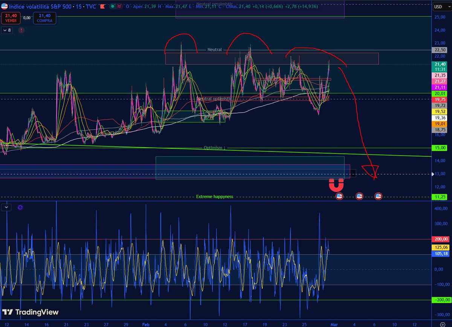This screenshot has width=452, height=327.
Task: Select the red magnet sticker on chart
Action: (x=336, y=185)
